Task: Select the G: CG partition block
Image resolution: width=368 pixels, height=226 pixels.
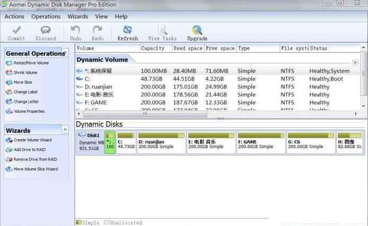Action: [311, 142]
